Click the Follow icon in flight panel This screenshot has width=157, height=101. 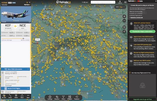16,96
